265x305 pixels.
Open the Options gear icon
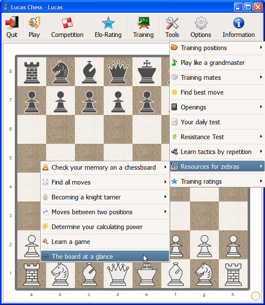201,23
